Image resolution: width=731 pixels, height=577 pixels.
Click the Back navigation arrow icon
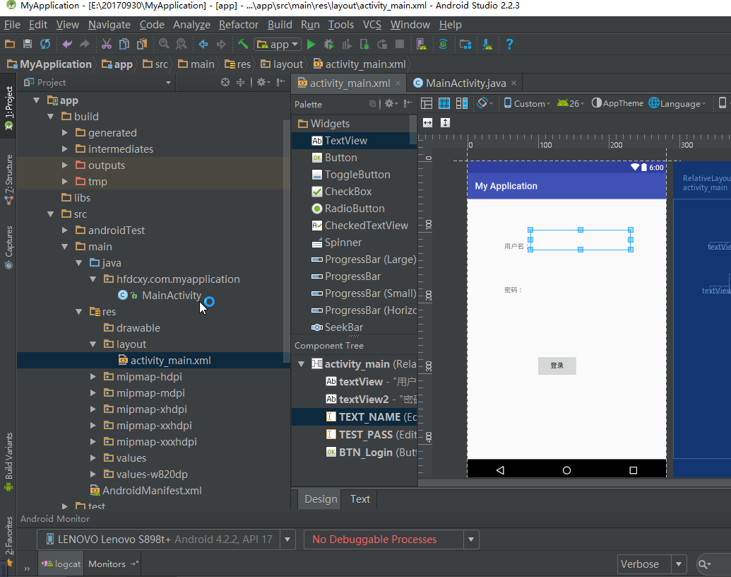click(x=203, y=45)
